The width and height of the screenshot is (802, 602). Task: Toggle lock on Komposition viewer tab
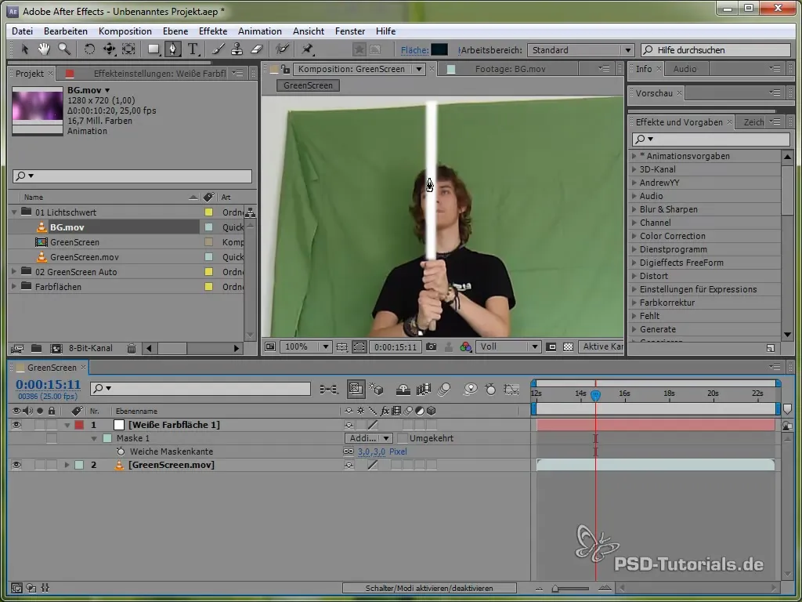(x=285, y=69)
